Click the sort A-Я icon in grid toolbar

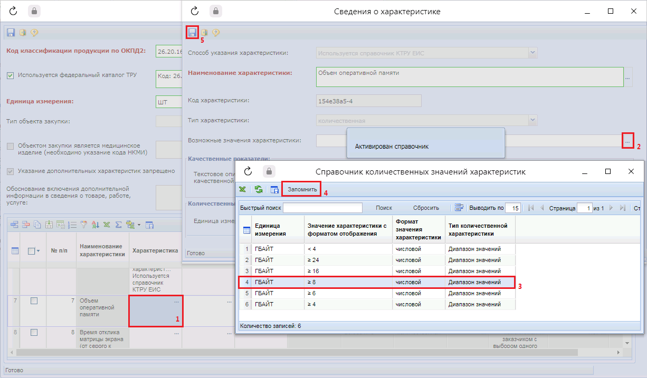click(x=96, y=225)
